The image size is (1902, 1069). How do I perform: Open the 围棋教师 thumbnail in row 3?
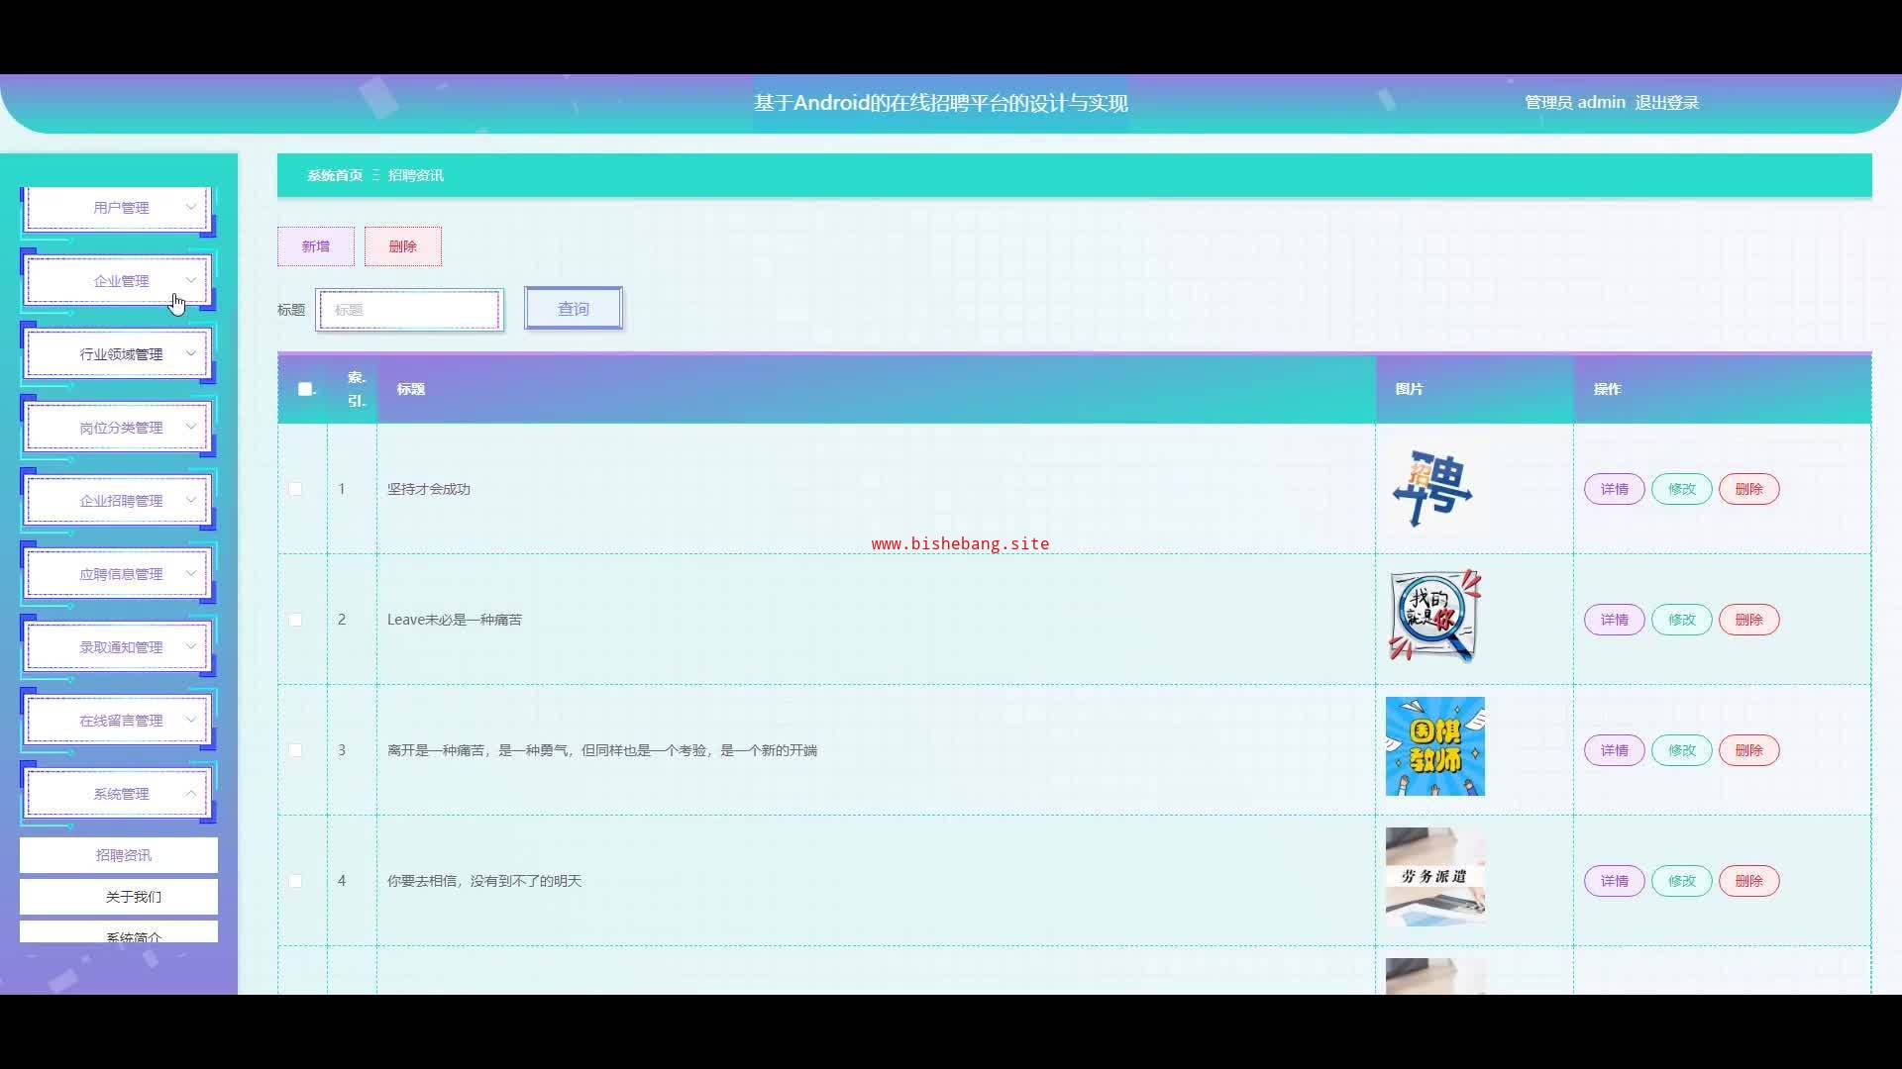tap(1434, 746)
